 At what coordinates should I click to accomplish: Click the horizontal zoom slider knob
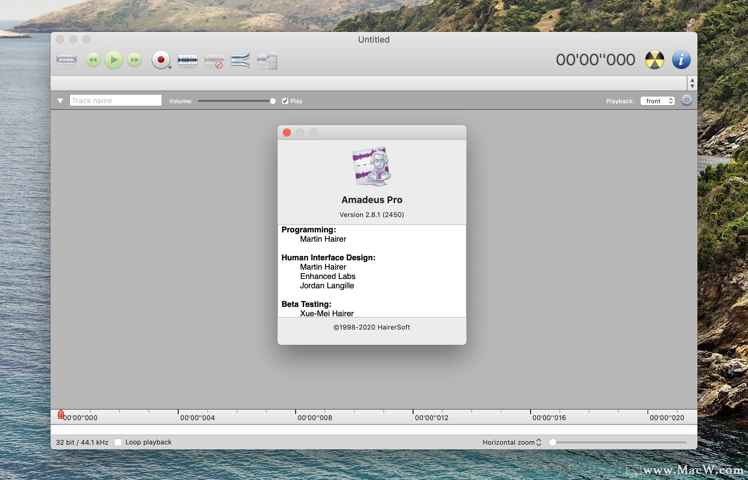coord(553,442)
